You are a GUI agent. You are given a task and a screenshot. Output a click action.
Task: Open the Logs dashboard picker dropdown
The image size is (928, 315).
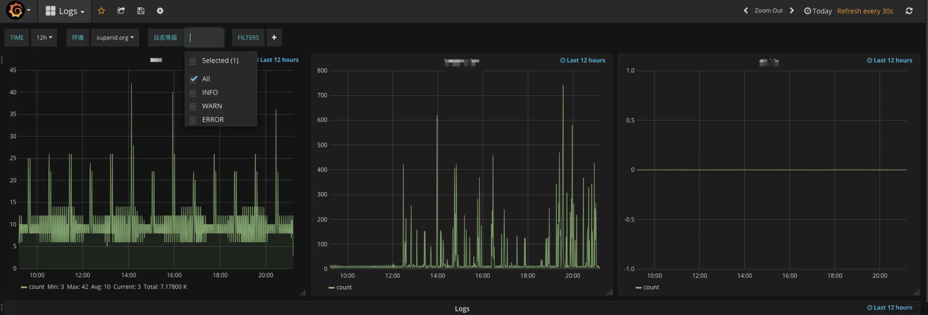pyautogui.click(x=65, y=11)
